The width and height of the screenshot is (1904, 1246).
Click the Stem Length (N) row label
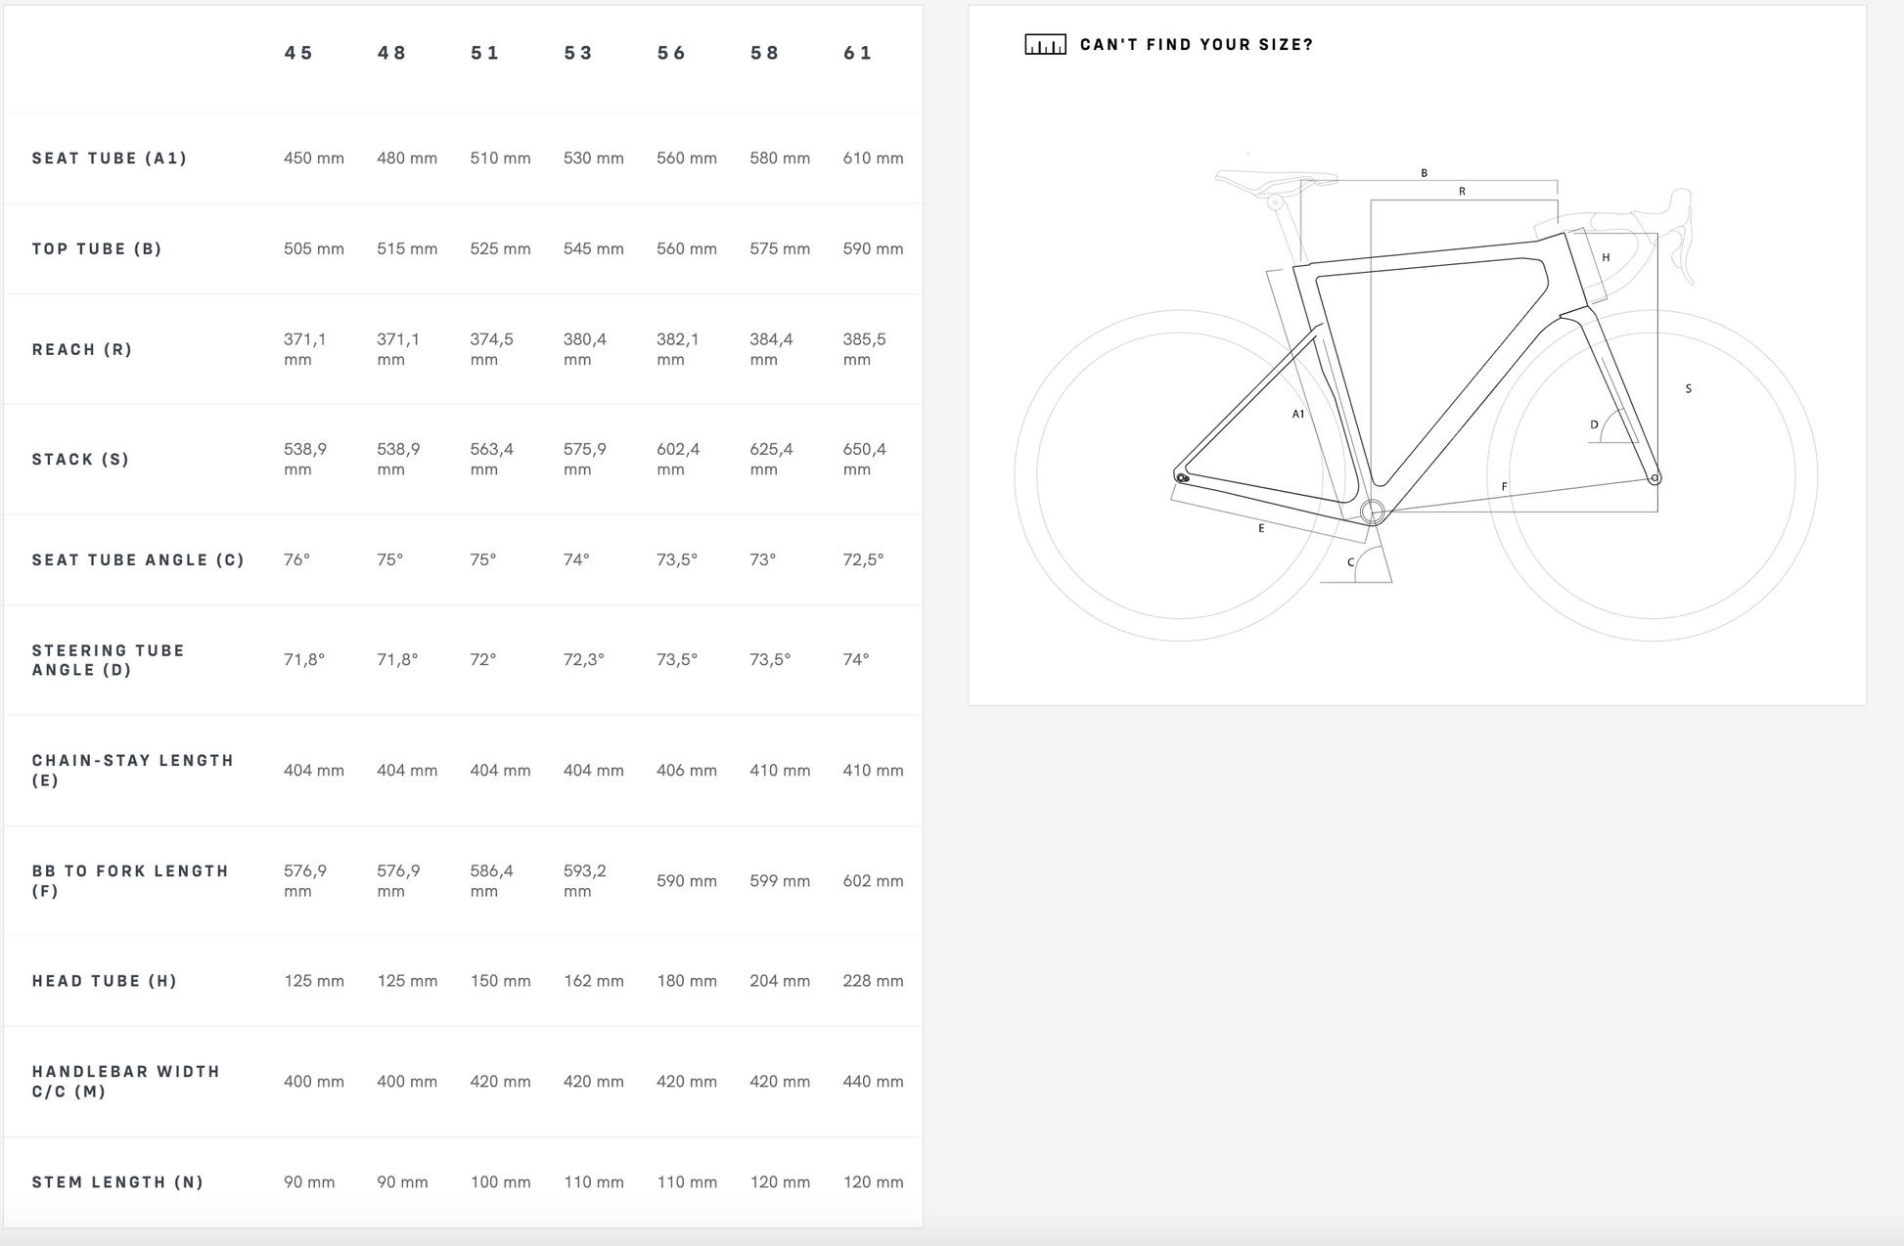(117, 1182)
